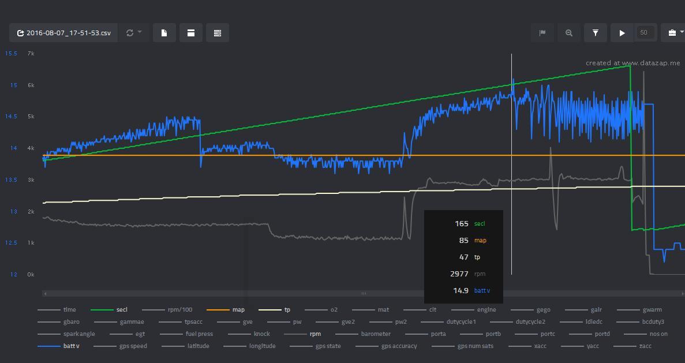Viewport: 685px width, 363px height.
Task: Click the flag marker icon
Action: pyautogui.click(x=542, y=33)
